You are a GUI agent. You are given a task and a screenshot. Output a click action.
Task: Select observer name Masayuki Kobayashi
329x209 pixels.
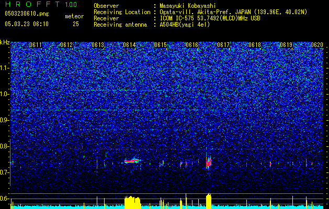[x=188, y=6]
